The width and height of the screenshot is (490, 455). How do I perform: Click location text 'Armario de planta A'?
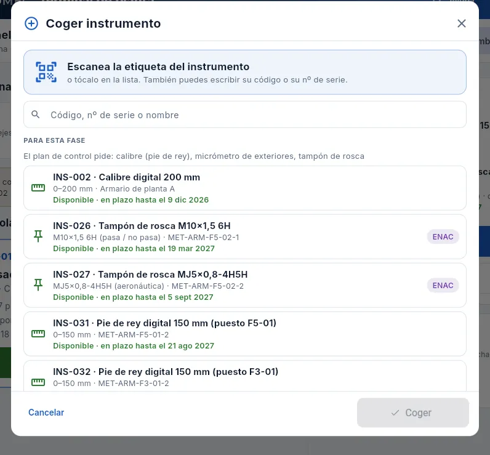coord(137,189)
